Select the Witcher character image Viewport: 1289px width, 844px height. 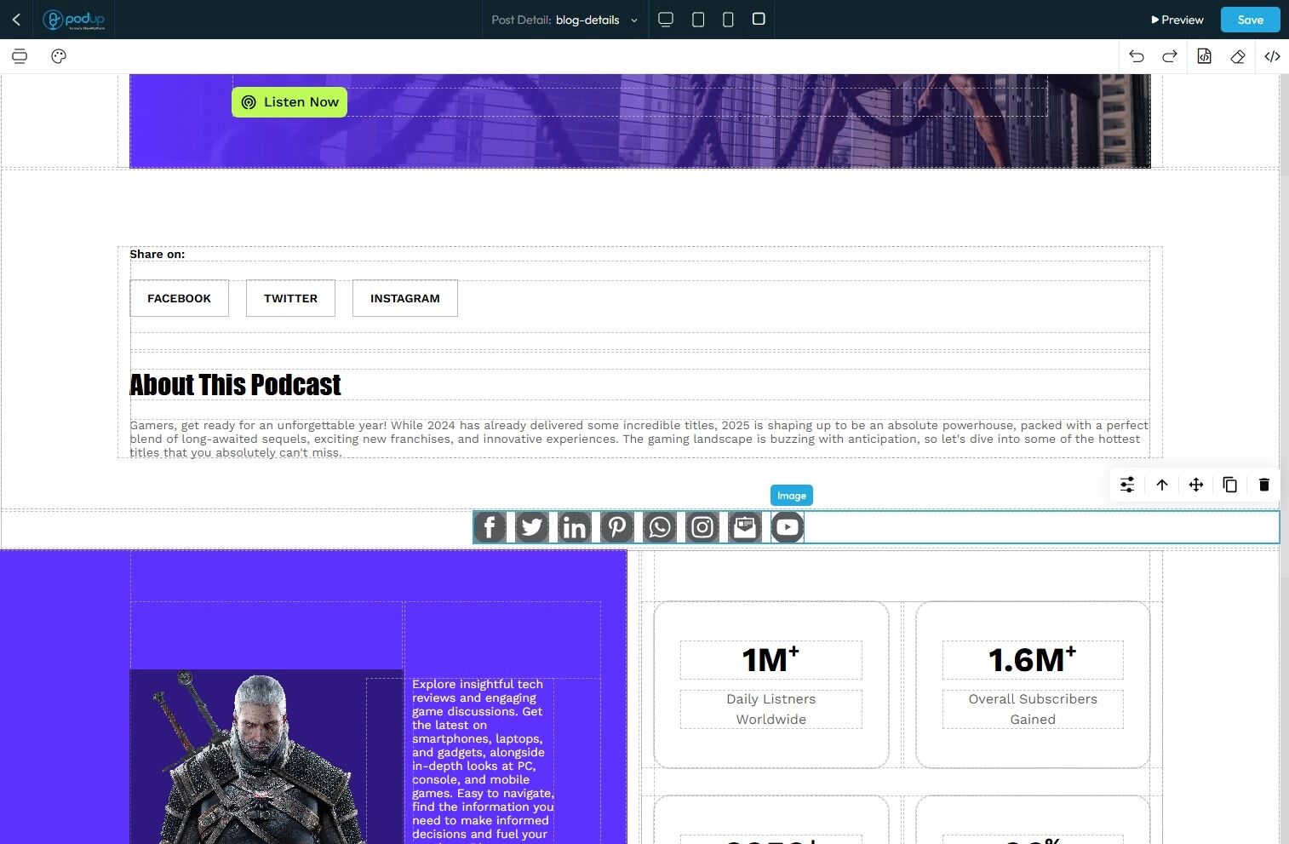(x=266, y=756)
